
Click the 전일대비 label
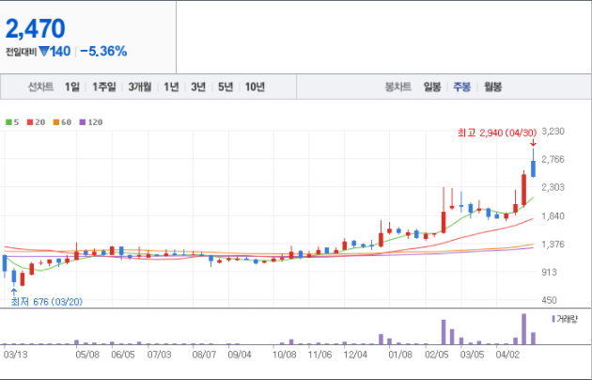point(21,52)
